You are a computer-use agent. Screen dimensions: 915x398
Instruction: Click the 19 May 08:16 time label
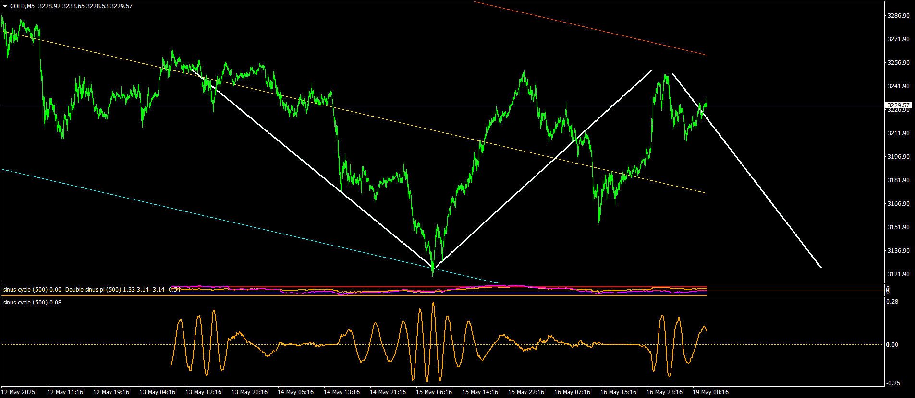(x=710, y=392)
